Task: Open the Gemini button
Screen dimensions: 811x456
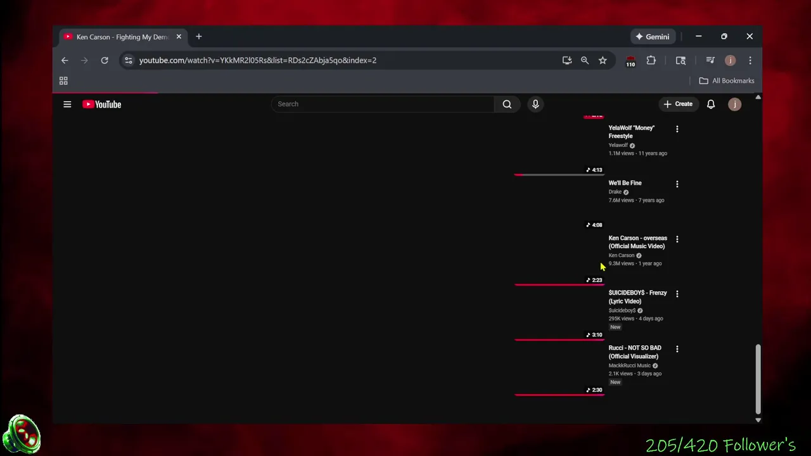Action: [653, 37]
